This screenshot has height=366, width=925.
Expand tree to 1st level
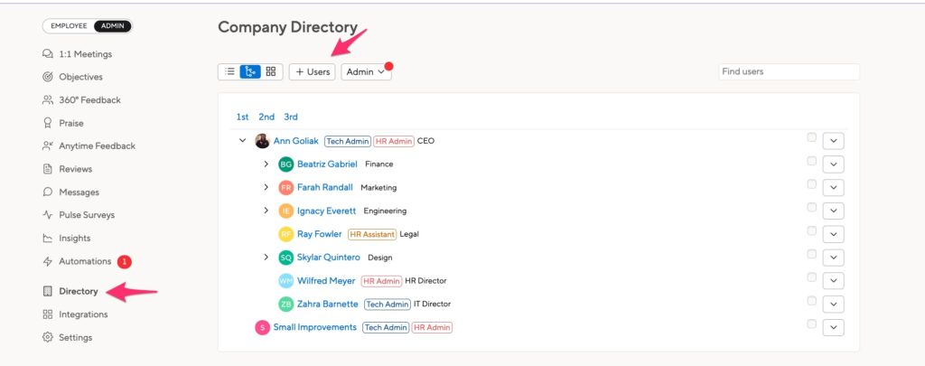point(242,117)
